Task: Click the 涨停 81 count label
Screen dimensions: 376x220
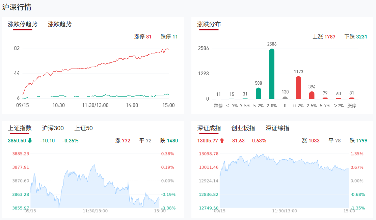Action: [143, 37]
